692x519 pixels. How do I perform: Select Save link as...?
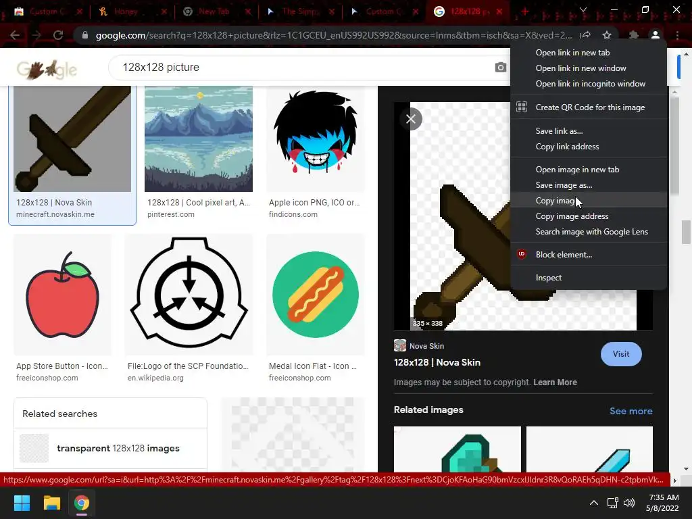coord(589,130)
